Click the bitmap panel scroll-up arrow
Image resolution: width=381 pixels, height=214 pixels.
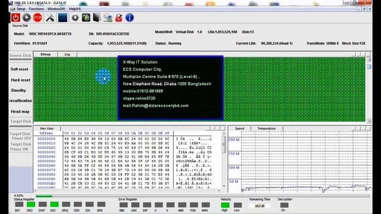pos(369,59)
